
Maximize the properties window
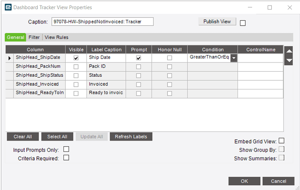coord(270,7)
